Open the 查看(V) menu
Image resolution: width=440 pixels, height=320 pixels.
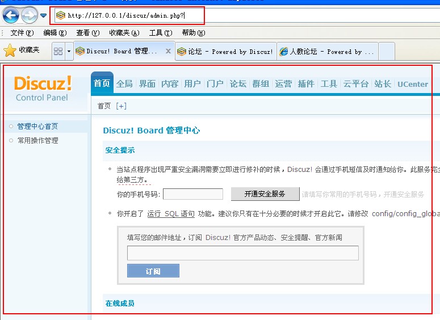[88, 33]
